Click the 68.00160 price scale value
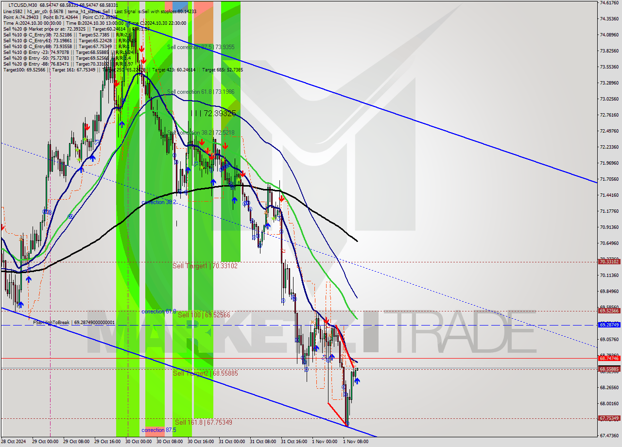This screenshot has width=622, height=447. (609, 403)
